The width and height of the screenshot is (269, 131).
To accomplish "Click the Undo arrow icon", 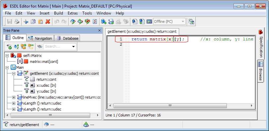I will (x=57, y=22).
